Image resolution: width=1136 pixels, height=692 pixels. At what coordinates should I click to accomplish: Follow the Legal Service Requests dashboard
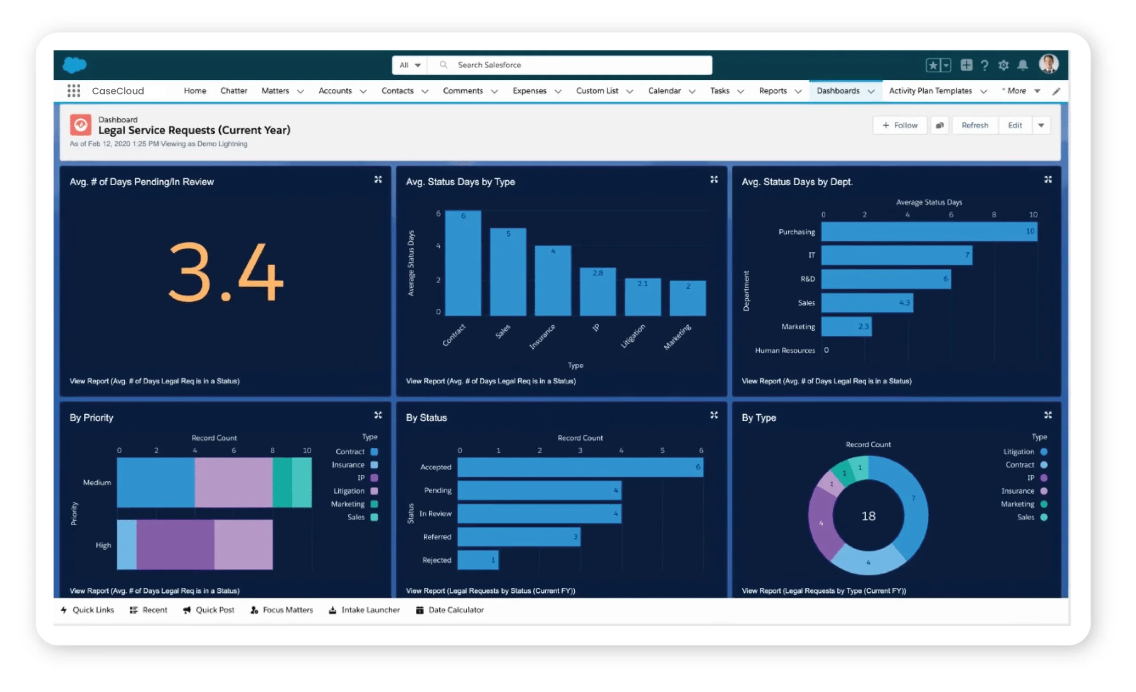(899, 125)
